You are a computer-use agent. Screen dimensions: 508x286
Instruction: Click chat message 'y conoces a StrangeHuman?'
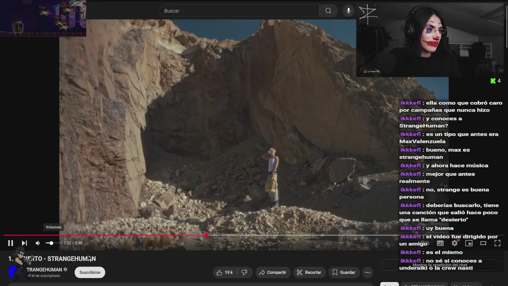pos(431,122)
